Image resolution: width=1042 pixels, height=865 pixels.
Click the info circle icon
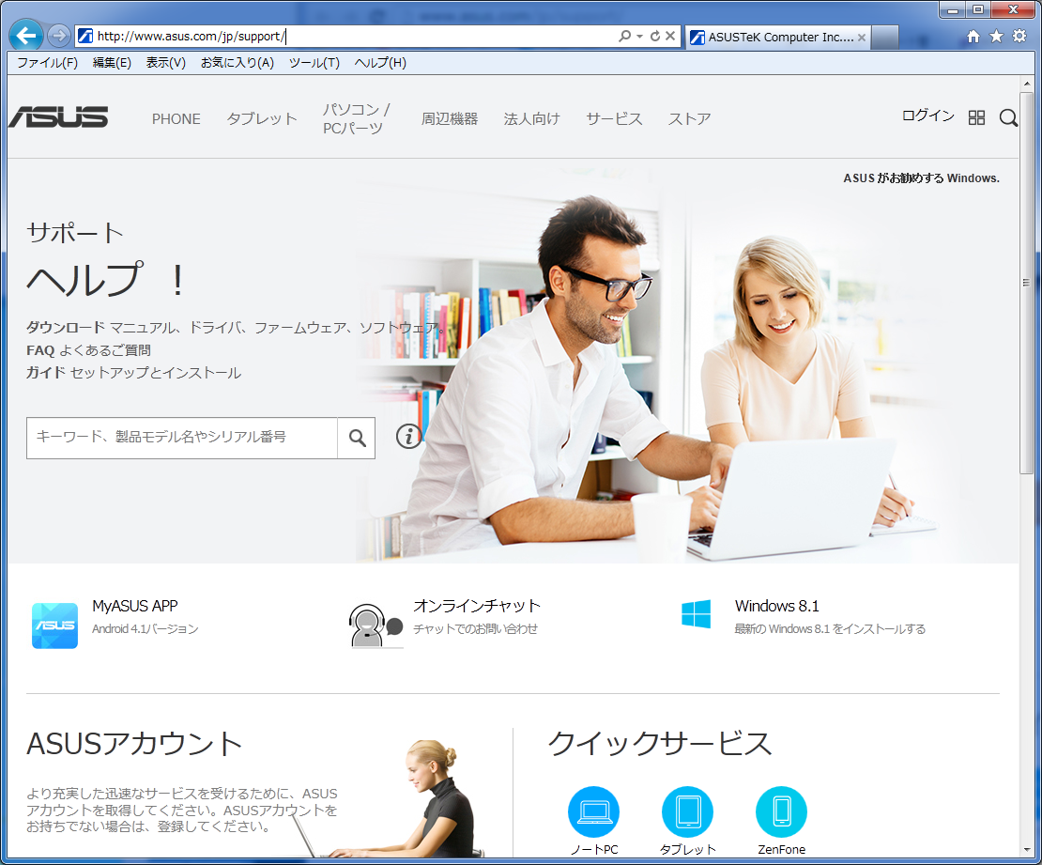pyautogui.click(x=408, y=436)
